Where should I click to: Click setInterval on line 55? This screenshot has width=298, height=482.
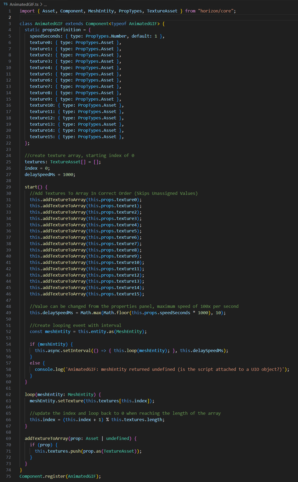pos(77,351)
